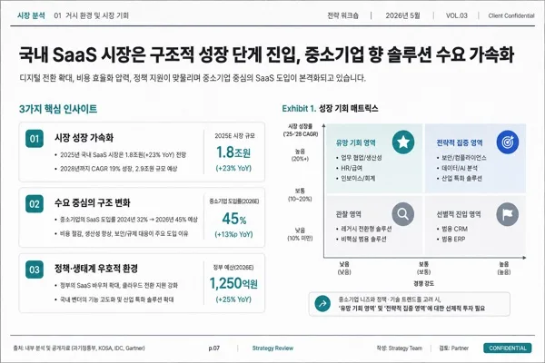Click the 전략 워크숍 header text

(x=342, y=15)
